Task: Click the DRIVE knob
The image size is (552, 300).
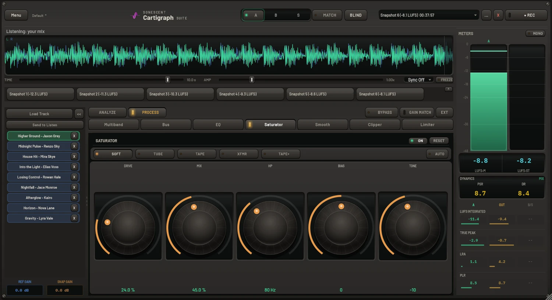Action: pos(128,226)
